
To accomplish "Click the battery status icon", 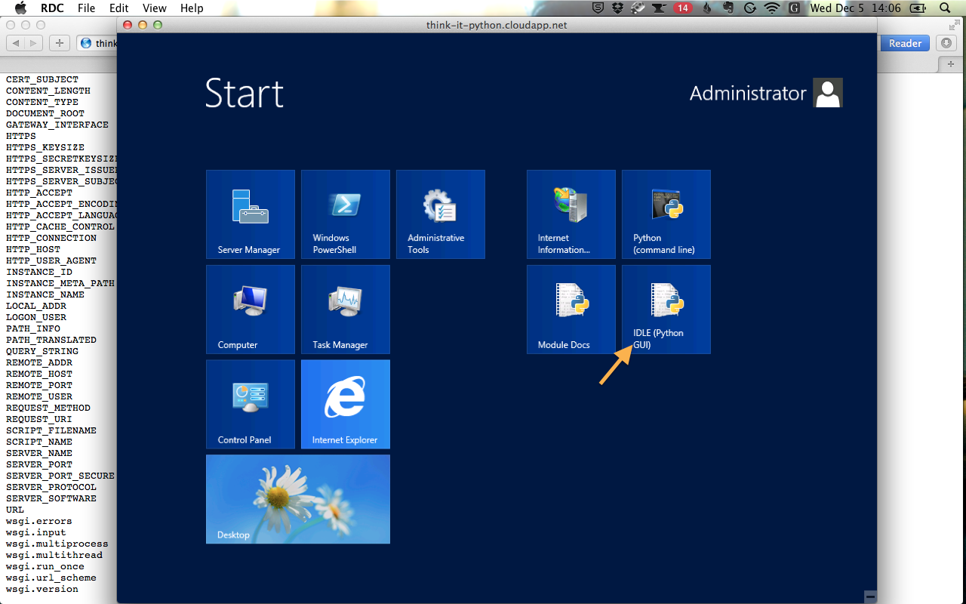I will click(918, 8).
